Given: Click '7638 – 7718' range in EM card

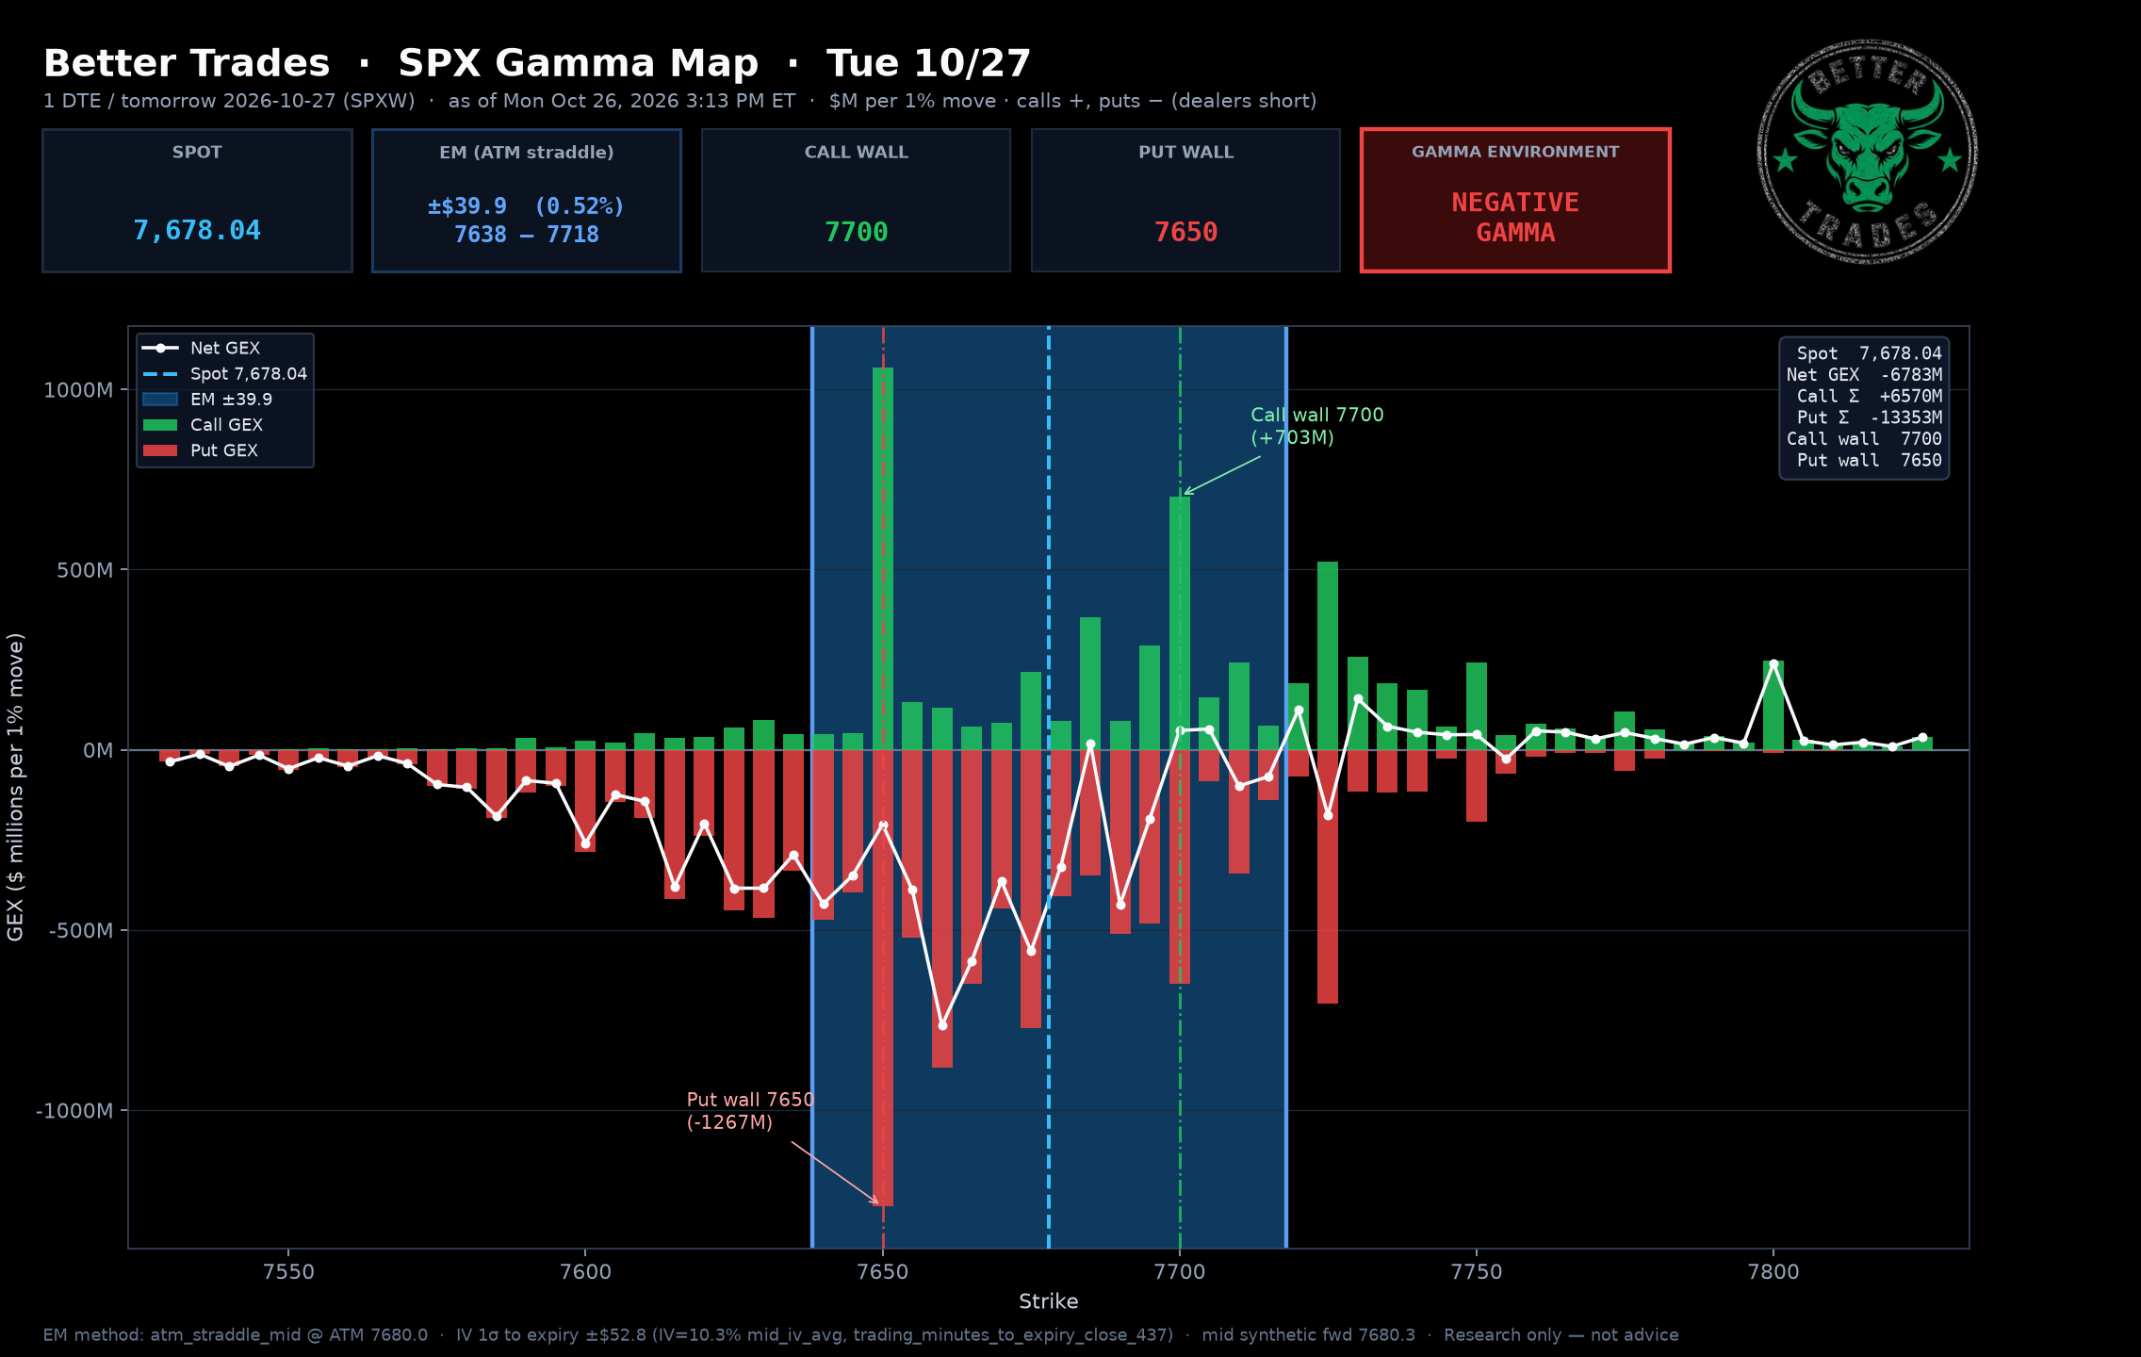Looking at the screenshot, I should [x=527, y=235].
